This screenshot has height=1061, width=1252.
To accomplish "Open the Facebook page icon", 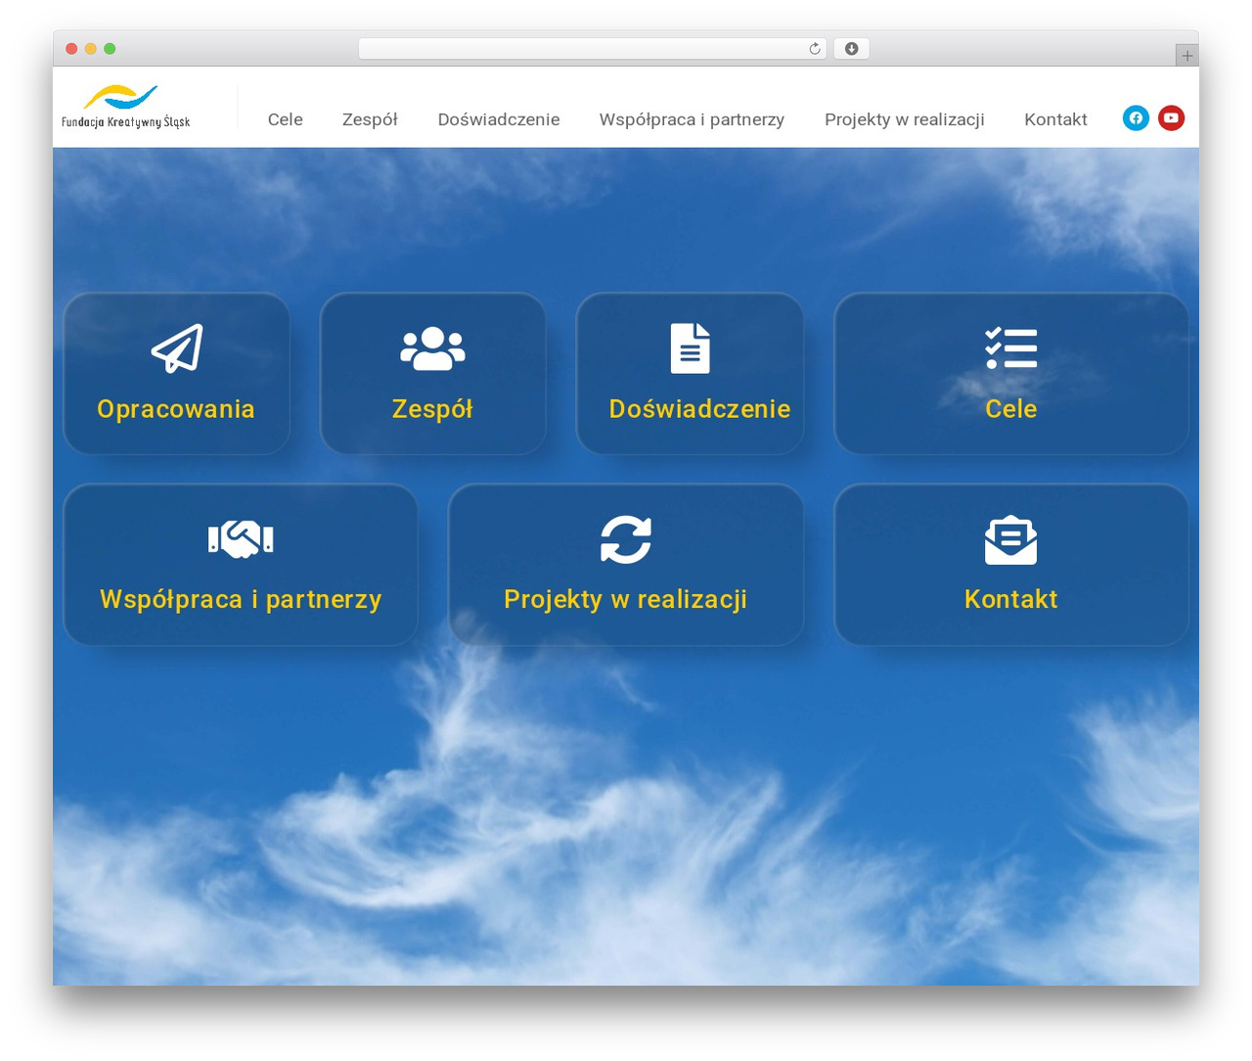I will (x=1136, y=118).
